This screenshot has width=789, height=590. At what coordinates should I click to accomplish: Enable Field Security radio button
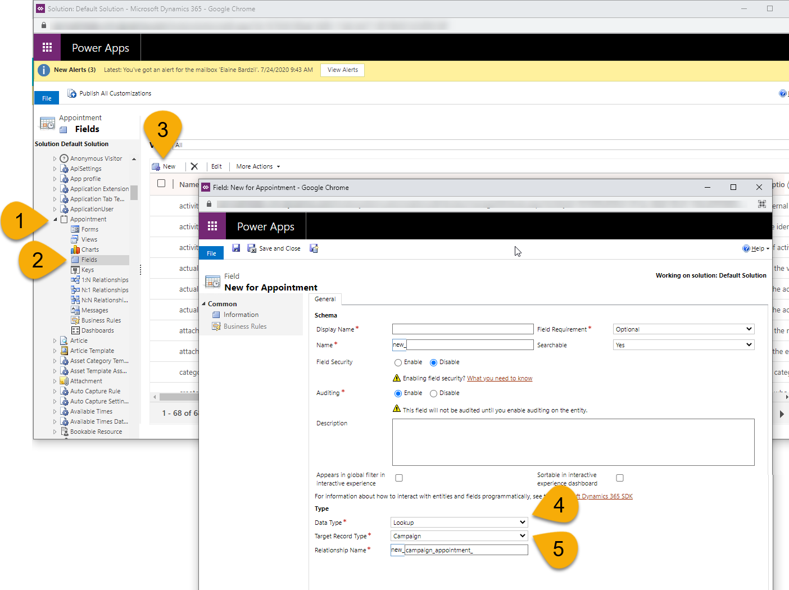coord(398,362)
